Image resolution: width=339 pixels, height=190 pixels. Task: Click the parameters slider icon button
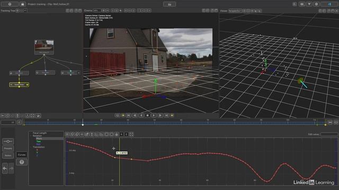click(x=8, y=141)
